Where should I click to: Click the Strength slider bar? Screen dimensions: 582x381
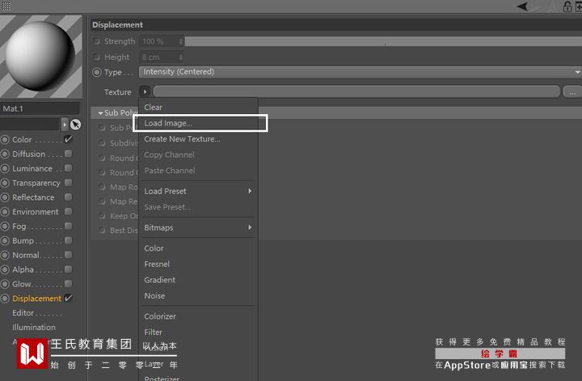(x=383, y=41)
